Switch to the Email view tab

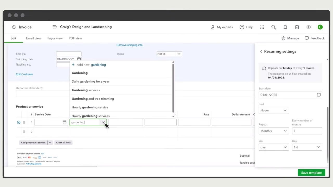click(x=34, y=38)
